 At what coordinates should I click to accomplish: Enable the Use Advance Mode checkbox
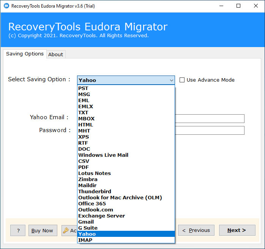tap(182, 80)
